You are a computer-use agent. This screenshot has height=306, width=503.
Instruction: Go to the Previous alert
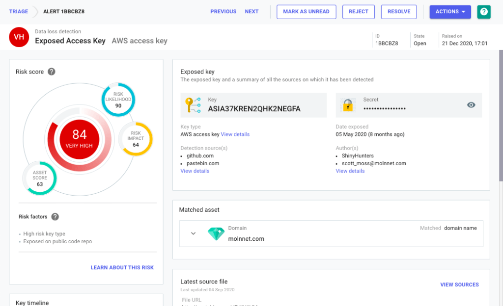[x=224, y=11]
